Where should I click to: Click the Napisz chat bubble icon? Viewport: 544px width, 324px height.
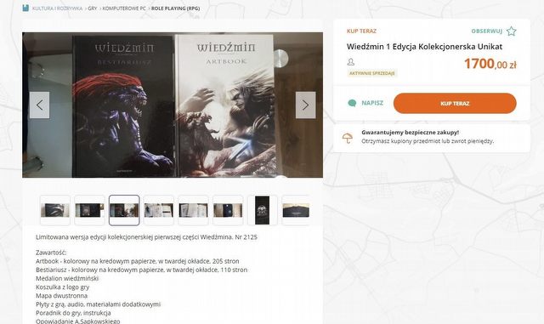[x=352, y=103]
